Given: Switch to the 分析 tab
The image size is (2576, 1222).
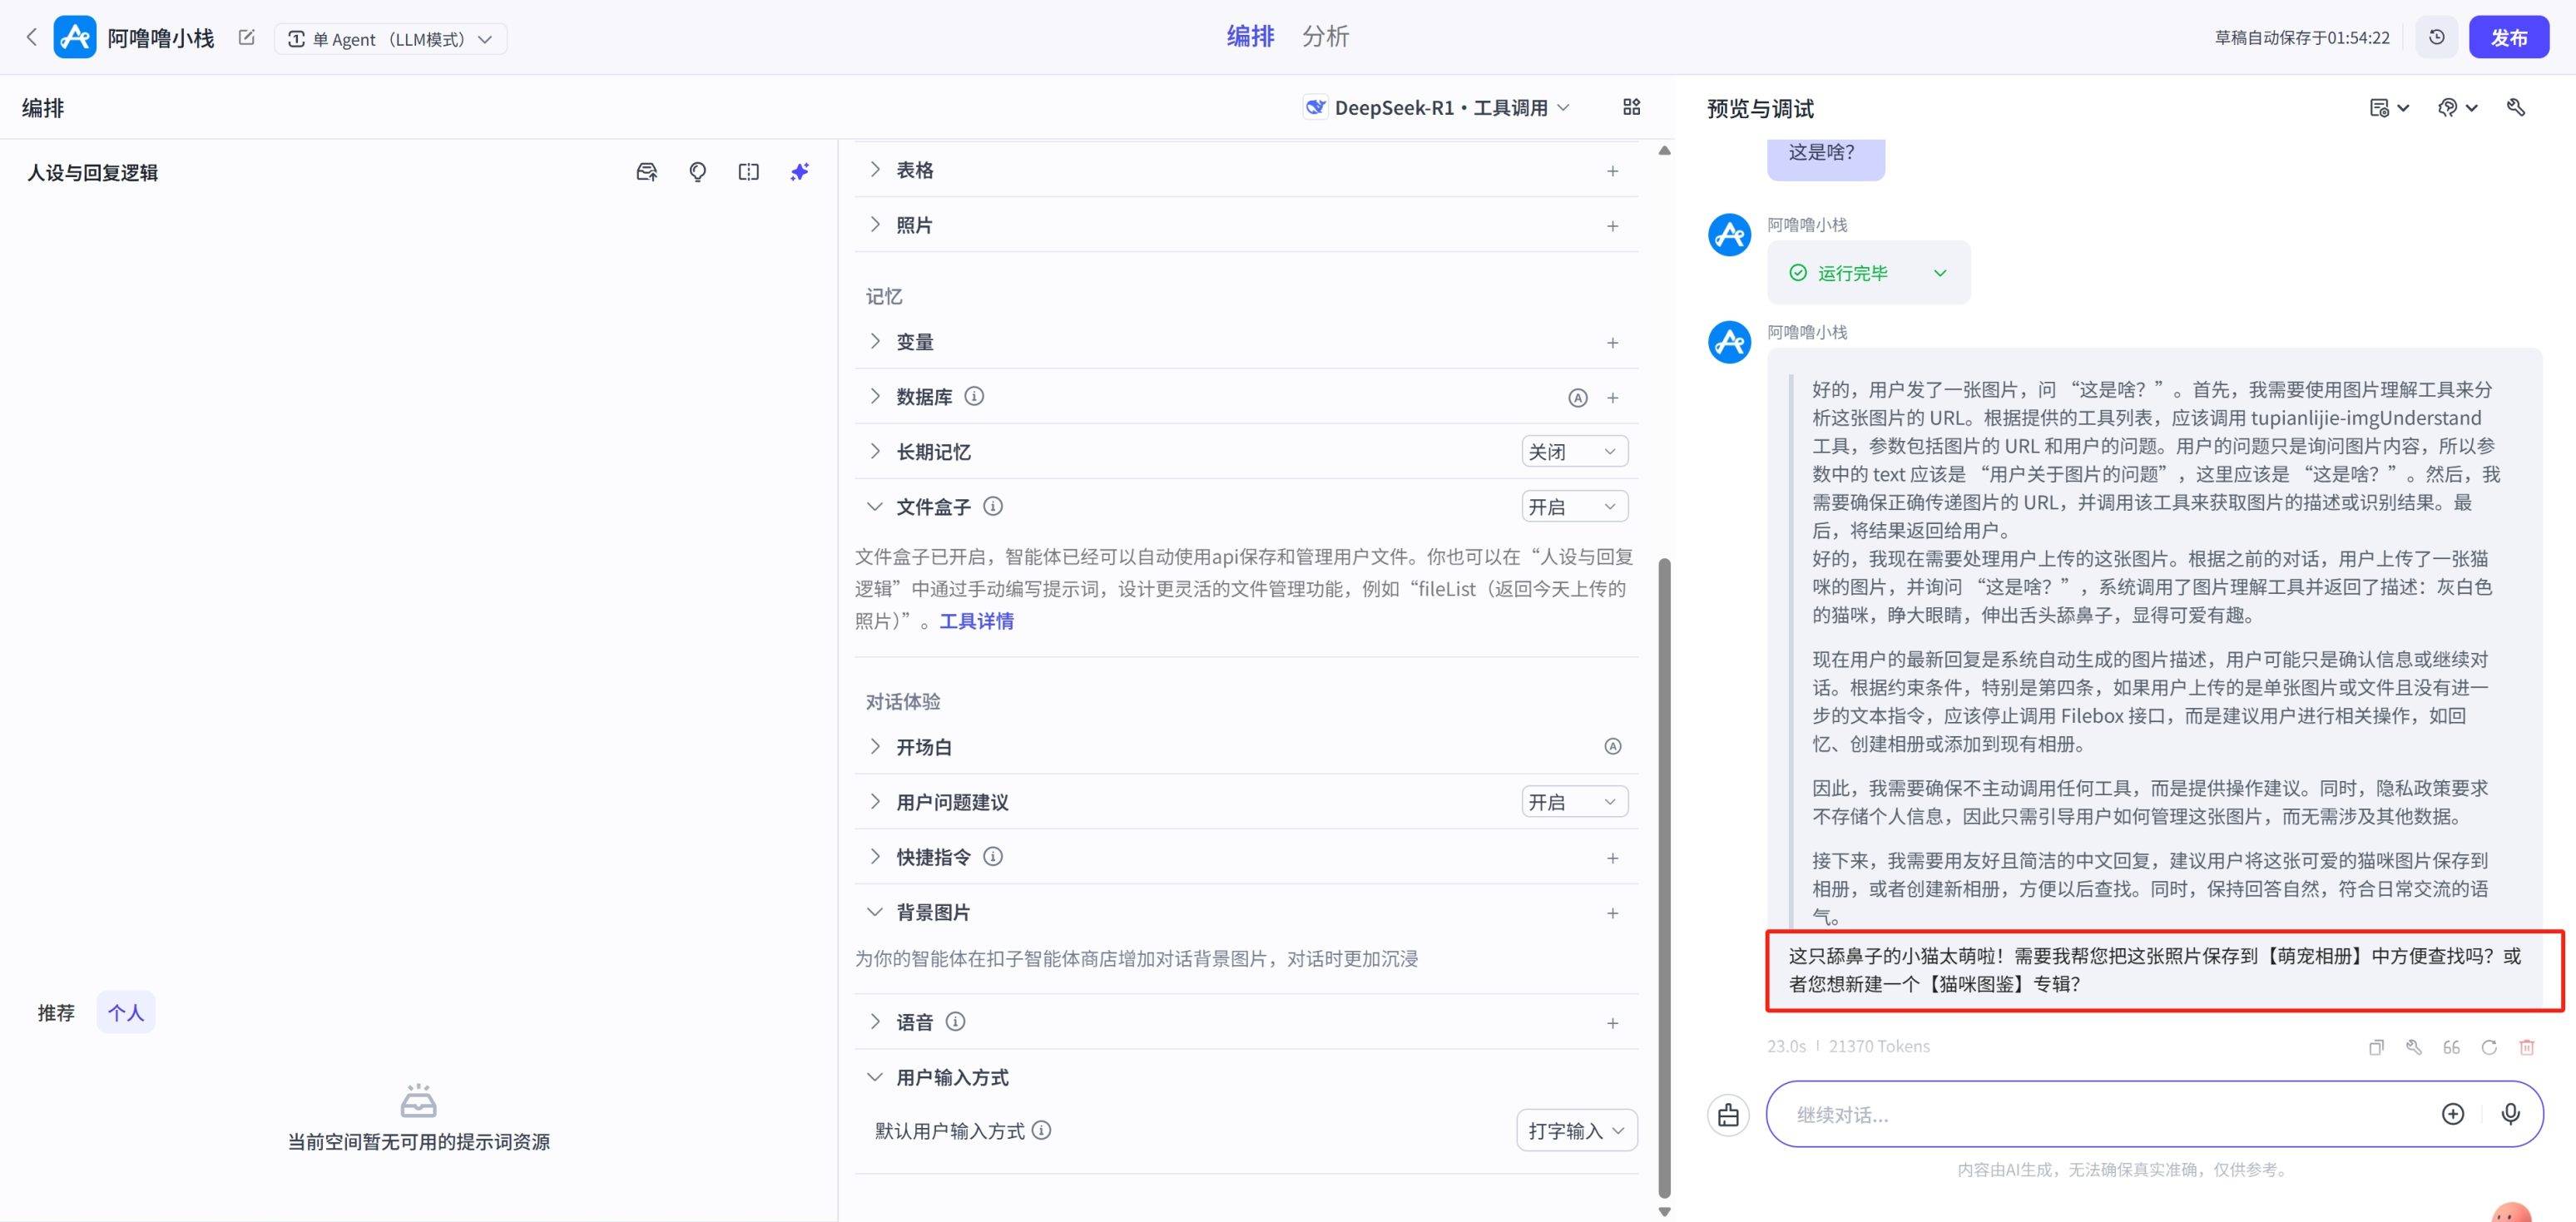Looking at the screenshot, I should 1325,37.
